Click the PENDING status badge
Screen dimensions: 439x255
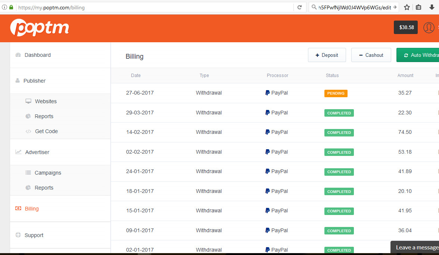point(336,93)
